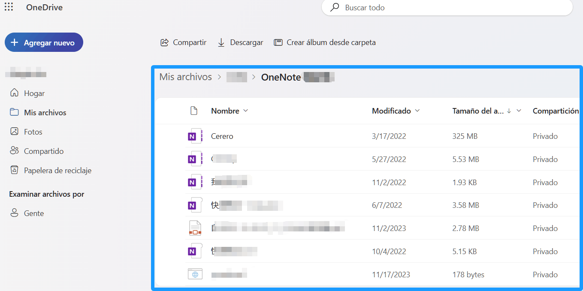Click the 5.15 KB size cell
This screenshot has height=291, width=583.
pos(464,251)
